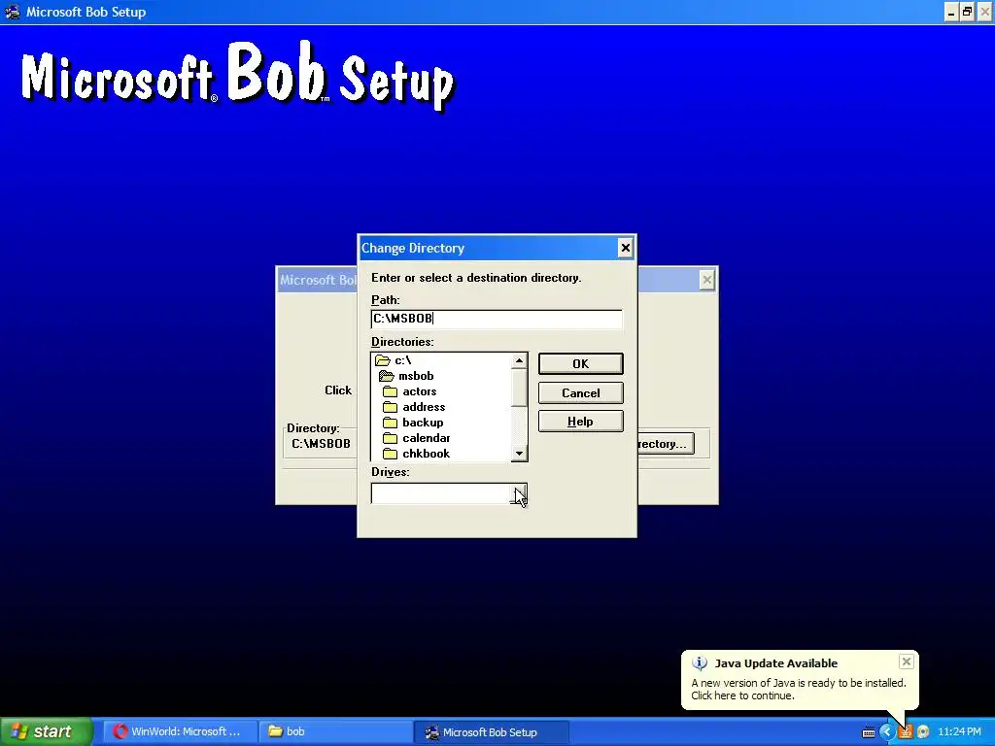Open the Windows Start menu
This screenshot has height=746, width=995.
tap(46, 731)
